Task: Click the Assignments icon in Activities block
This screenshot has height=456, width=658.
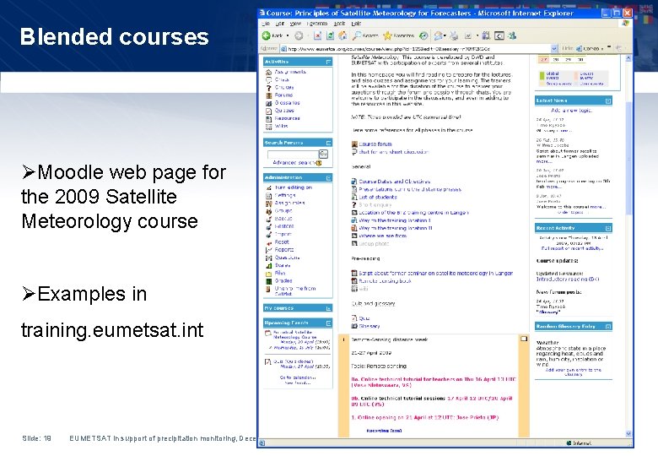Action: pyautogui.click(x=268, y=73)
